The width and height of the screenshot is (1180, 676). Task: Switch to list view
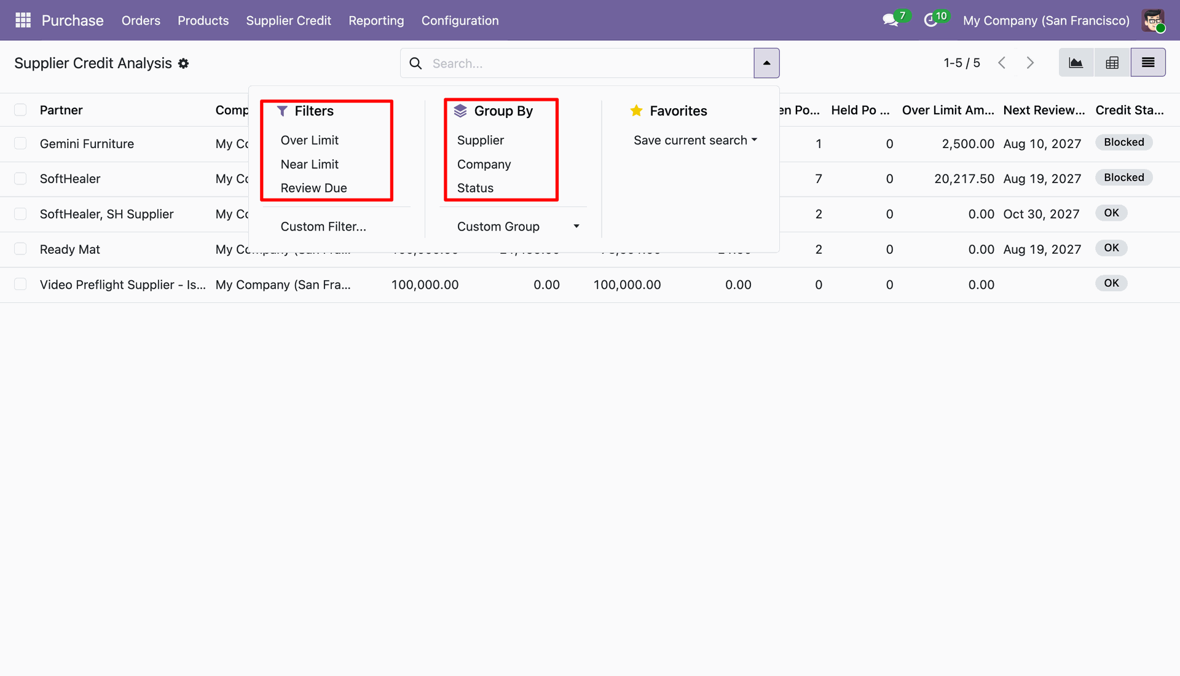(1148, 63)
